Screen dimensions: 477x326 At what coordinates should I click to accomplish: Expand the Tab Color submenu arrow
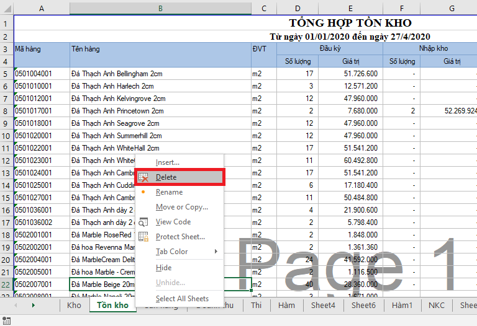click(x=216, y=252)
